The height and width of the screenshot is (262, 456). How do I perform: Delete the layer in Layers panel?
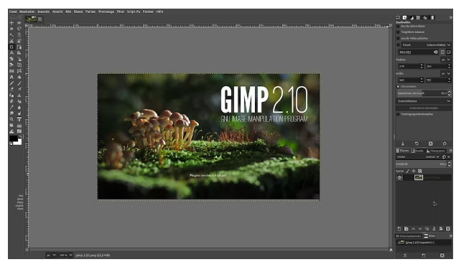[448, 229]
